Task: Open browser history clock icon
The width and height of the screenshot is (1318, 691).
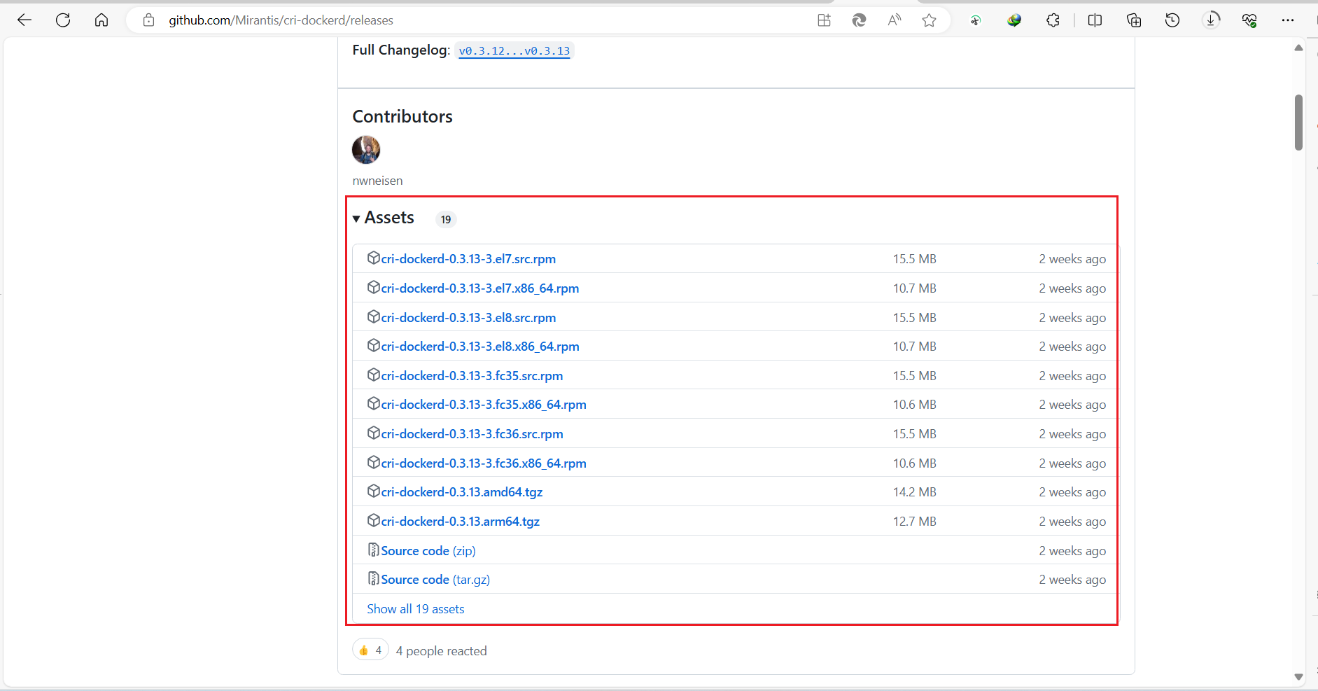Action: click(x=1172, y=20)
